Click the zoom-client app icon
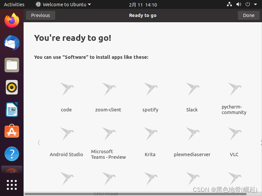 (x=109, y=89)
